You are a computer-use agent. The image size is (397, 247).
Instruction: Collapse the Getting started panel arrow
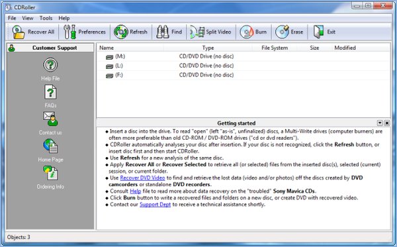click(380, 123)
